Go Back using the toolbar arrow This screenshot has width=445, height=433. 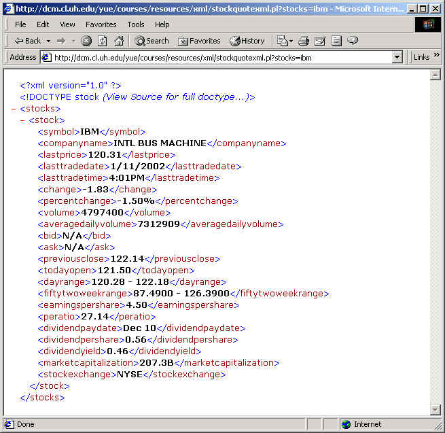(x=27, y=41)
